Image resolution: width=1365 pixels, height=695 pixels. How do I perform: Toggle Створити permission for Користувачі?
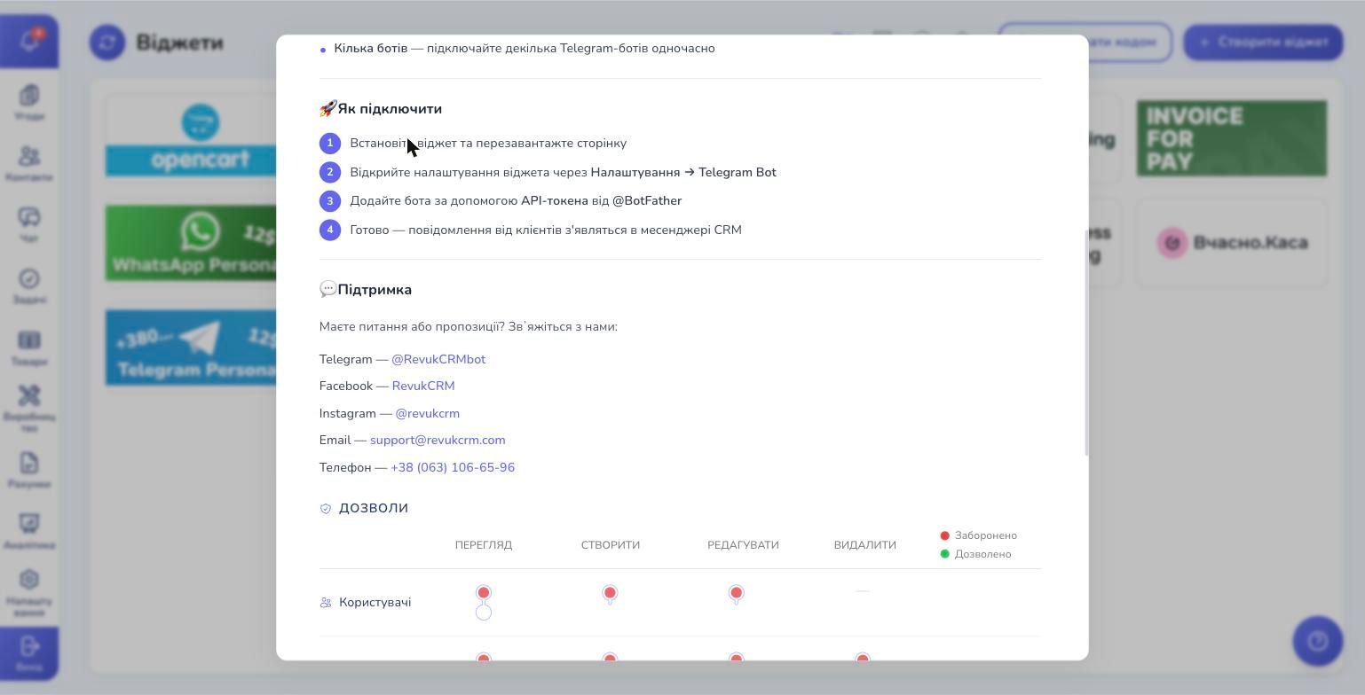[610, 593]
